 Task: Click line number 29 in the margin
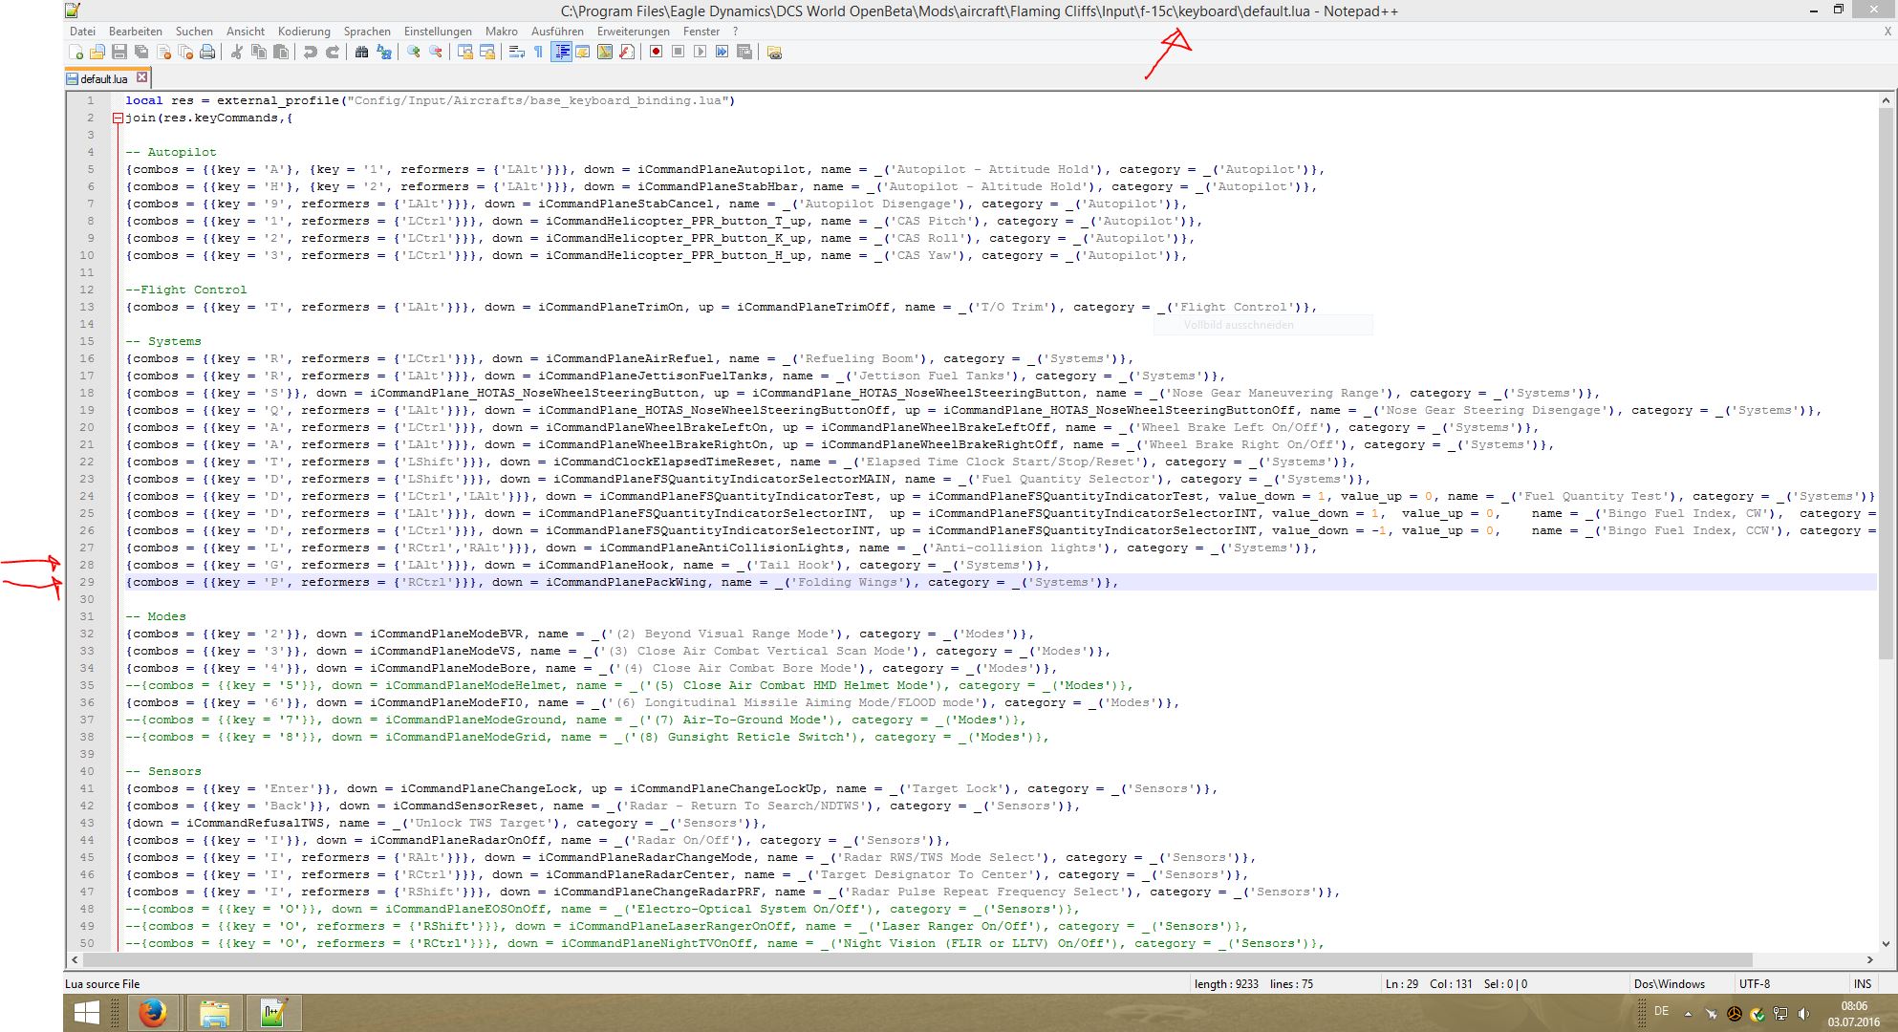coord(87,582)
